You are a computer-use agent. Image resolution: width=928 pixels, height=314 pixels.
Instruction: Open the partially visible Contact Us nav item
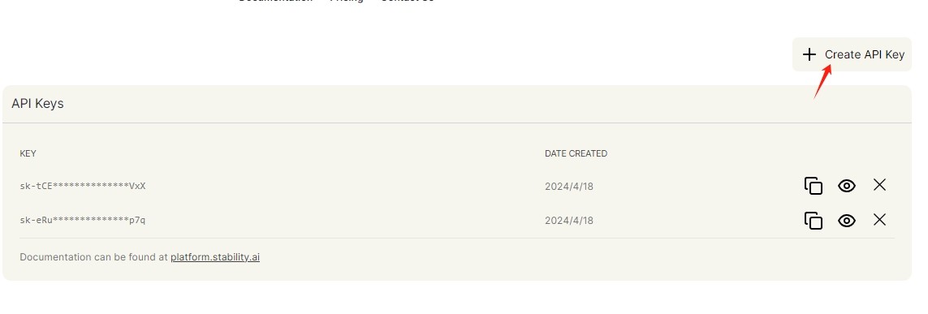(408, 1)
